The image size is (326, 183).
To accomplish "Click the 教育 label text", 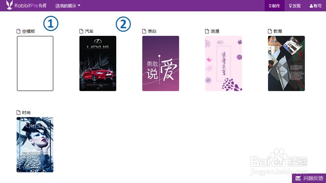I will (278, 31).
